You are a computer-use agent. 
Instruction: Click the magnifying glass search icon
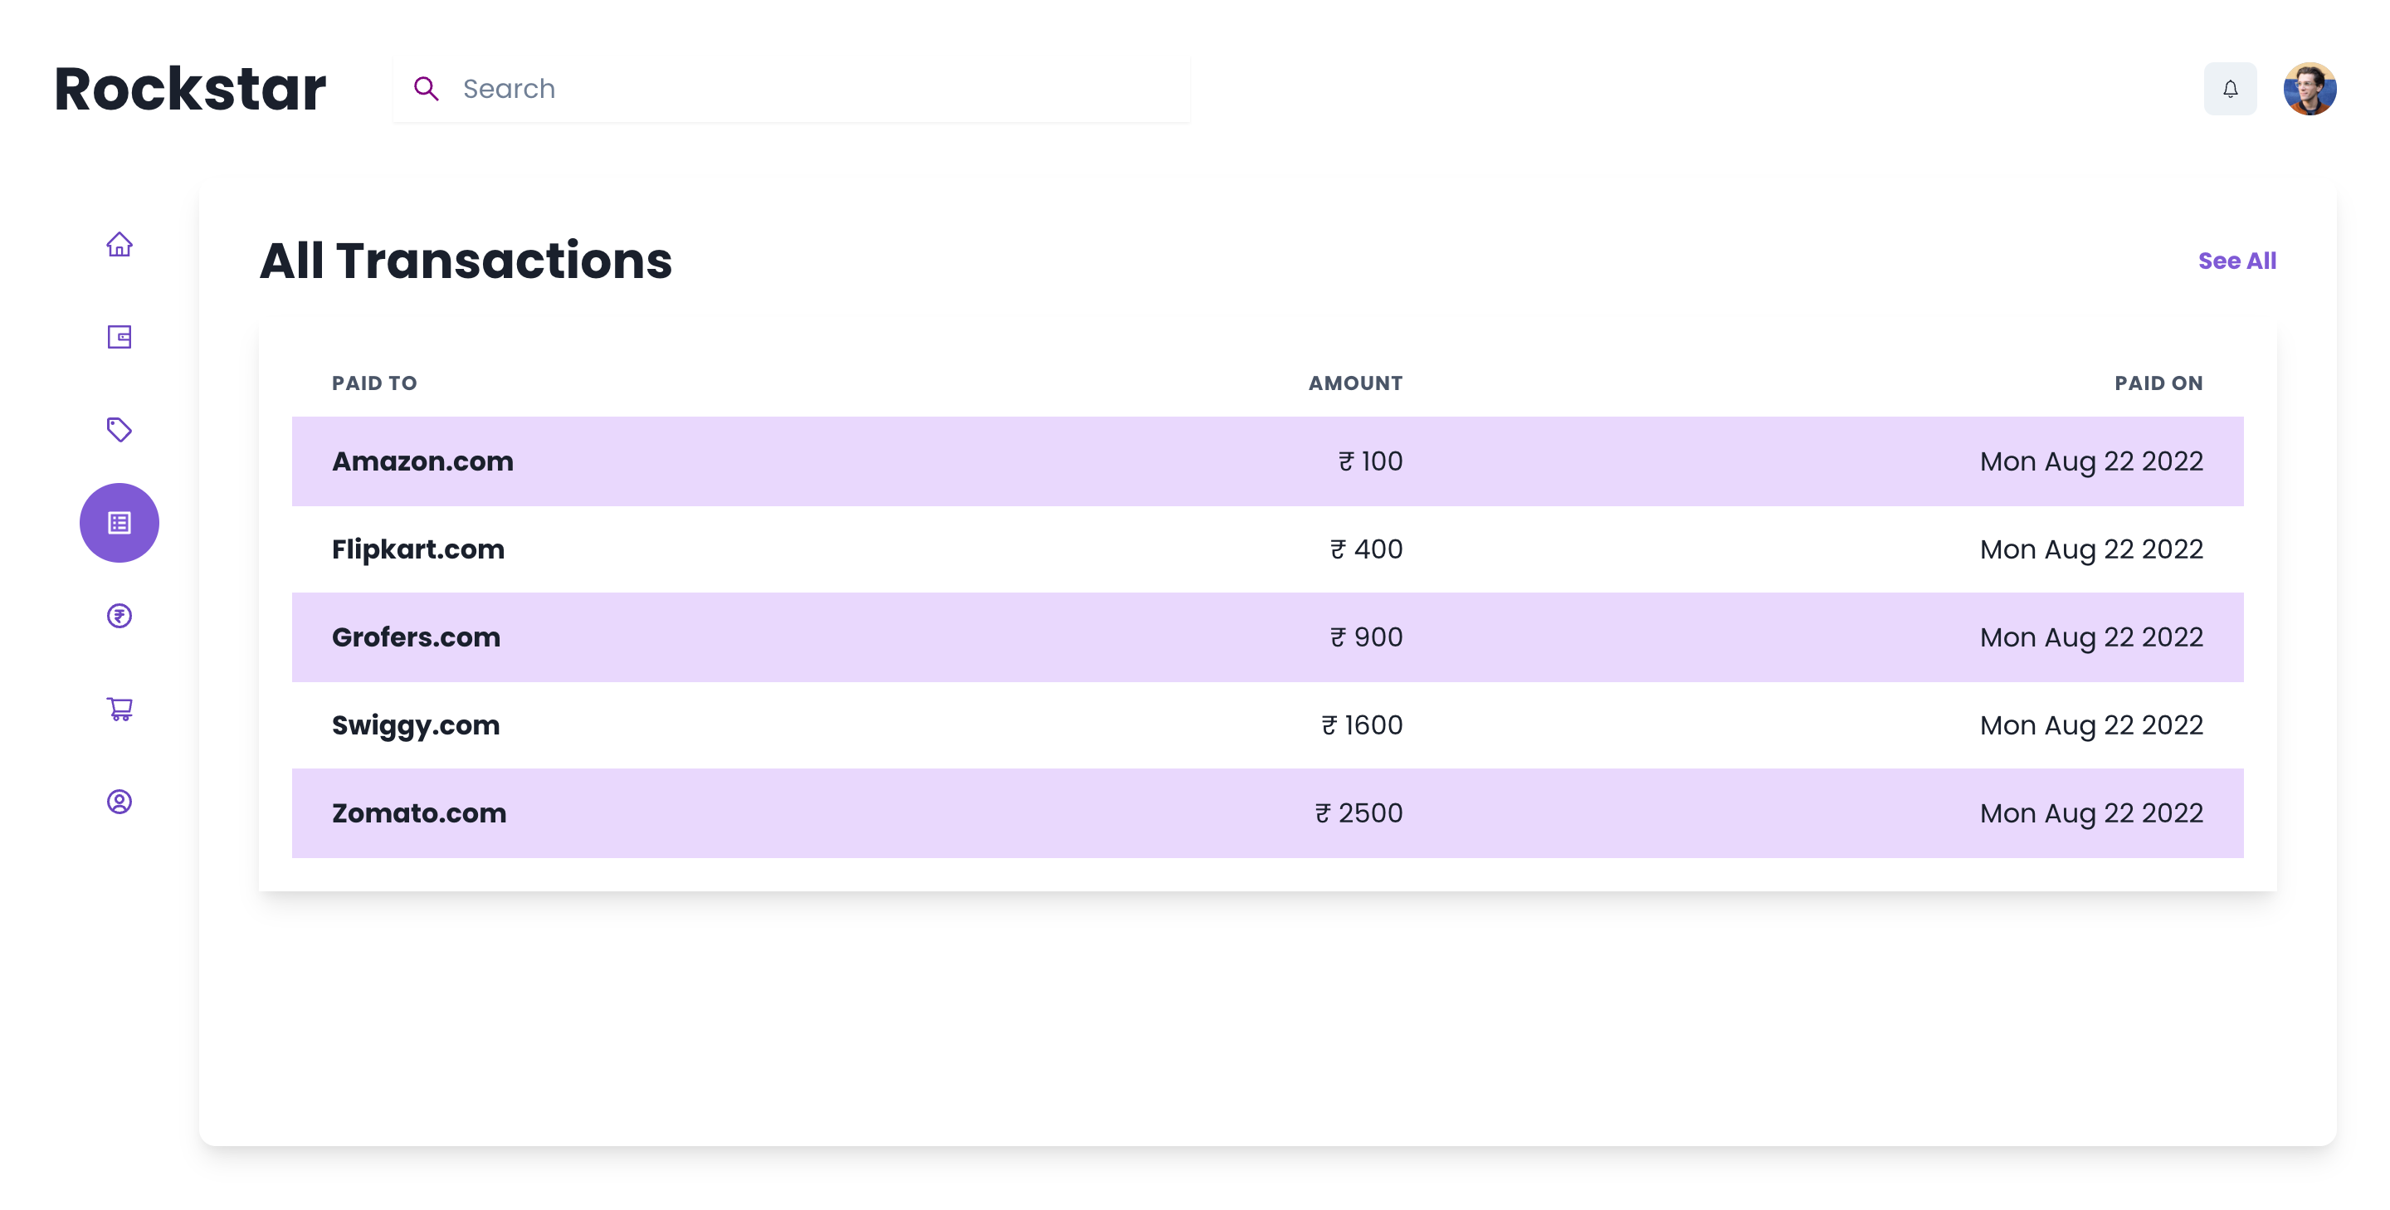pos(427,88)
